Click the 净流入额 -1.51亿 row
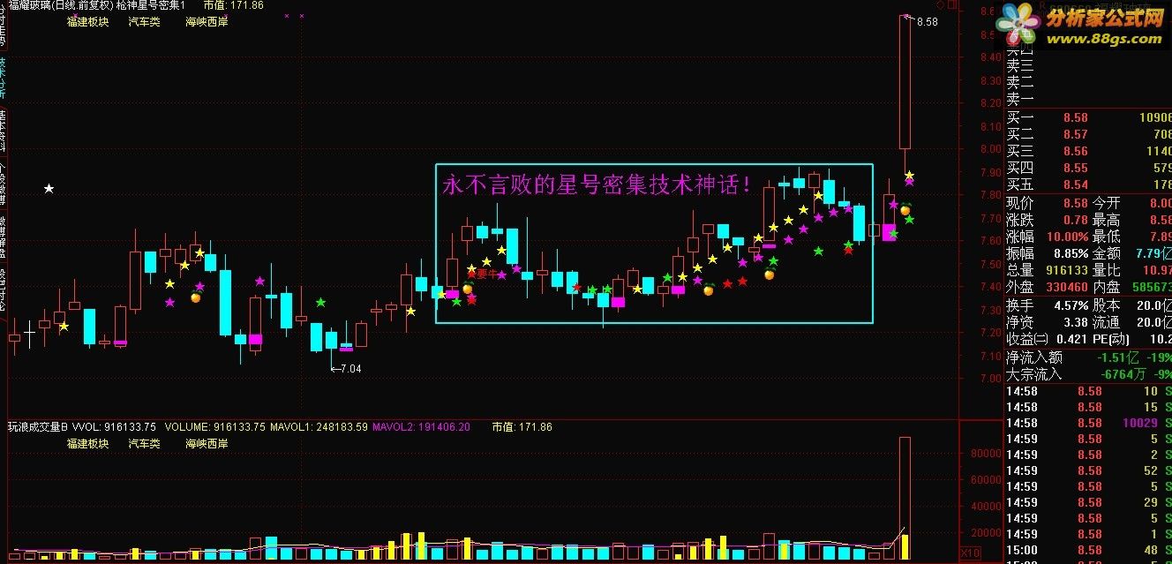The image size is (1172, 564). click(1089, 357)
